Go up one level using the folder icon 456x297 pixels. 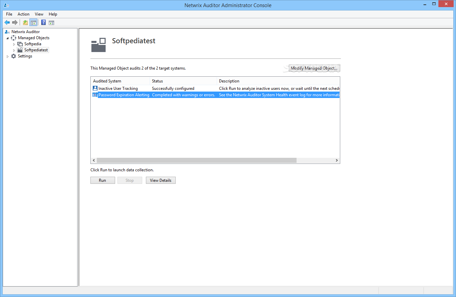tap(25, 23)
